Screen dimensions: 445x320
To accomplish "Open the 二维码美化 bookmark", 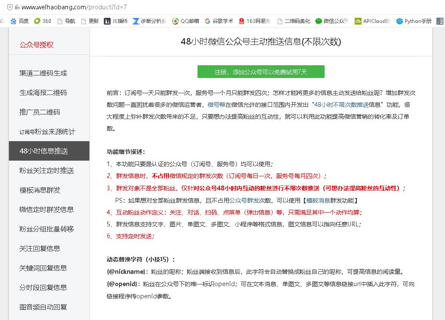I will 294,21.
